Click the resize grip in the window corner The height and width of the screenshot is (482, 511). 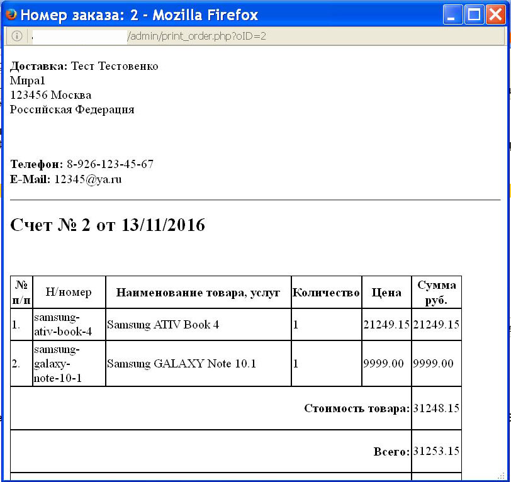pyautogui.click(x=501, y=477)
